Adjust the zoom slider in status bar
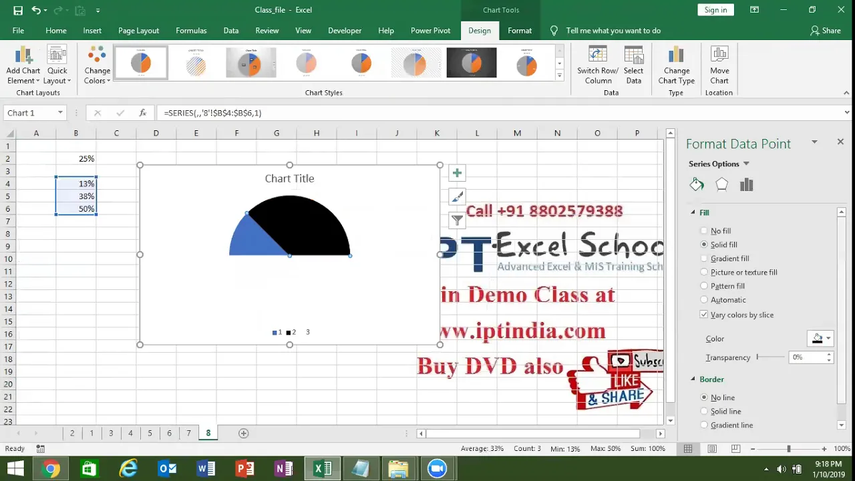This screenshot has height=481, width=855. coord(789,449)
